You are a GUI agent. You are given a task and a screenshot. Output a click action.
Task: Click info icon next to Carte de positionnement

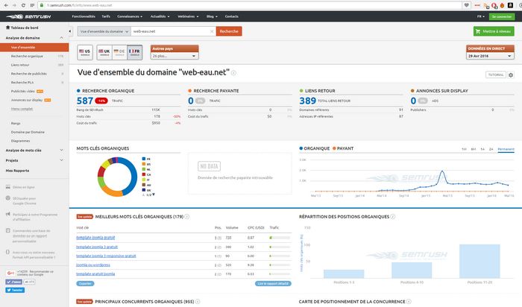click(x=409, y=301)
